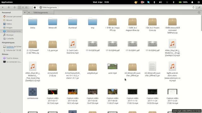Image resolution: width=202 pixels, height=113 pixels.
Task: Open Vidéos in sidebar
Action: tap(8, 24)
